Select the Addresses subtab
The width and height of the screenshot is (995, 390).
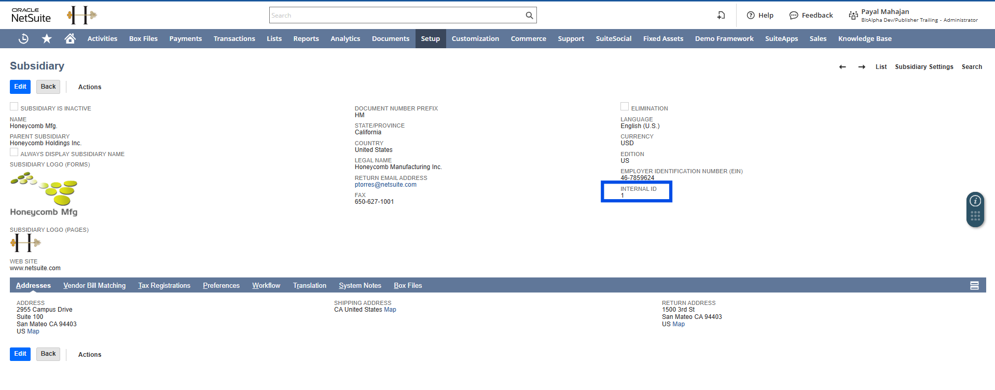point(33,286)
